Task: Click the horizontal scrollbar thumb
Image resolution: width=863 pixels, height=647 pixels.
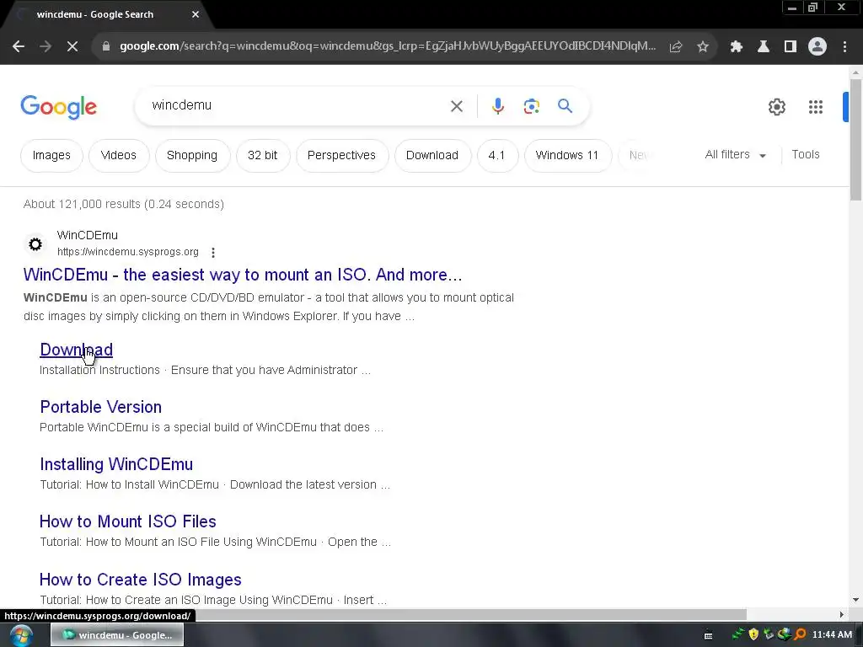Action: click(x=471, y=614)
